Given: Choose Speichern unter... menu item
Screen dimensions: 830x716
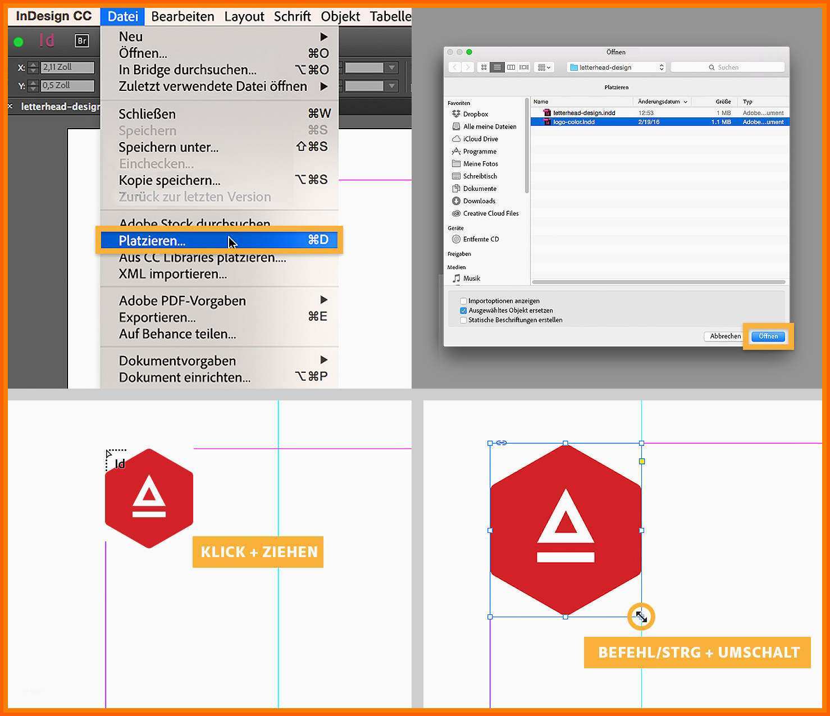Looking at the screenshot, I should pos(219,147).
